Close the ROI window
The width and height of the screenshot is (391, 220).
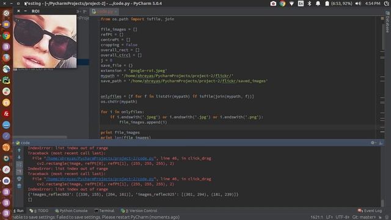coord(18,11)
